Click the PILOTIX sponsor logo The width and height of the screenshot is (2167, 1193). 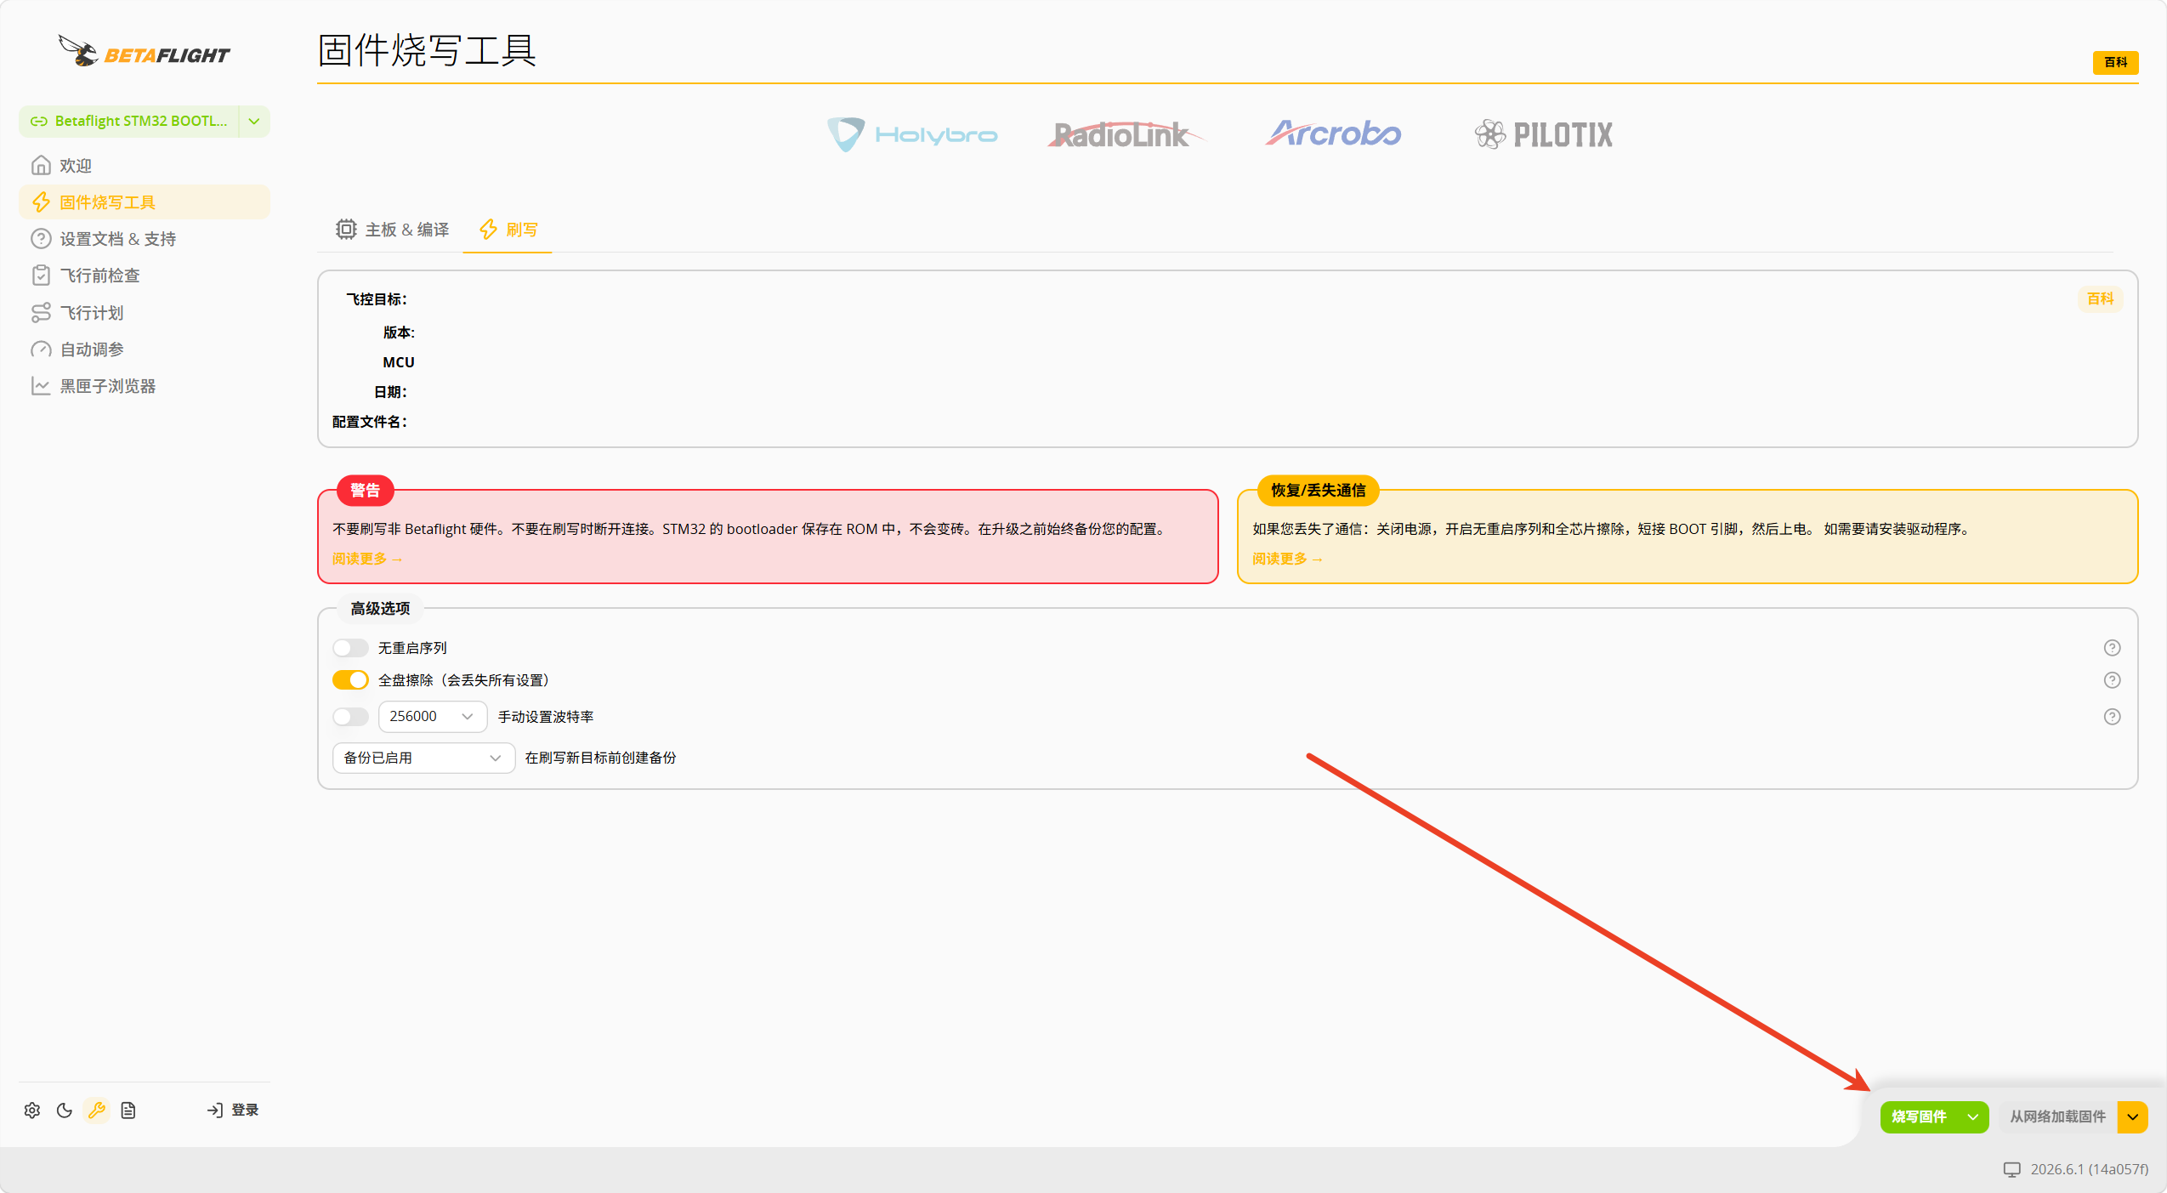(x=1543, y=134)
